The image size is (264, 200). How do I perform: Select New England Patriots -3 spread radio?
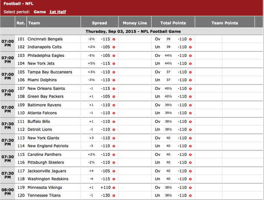(114, 146)
